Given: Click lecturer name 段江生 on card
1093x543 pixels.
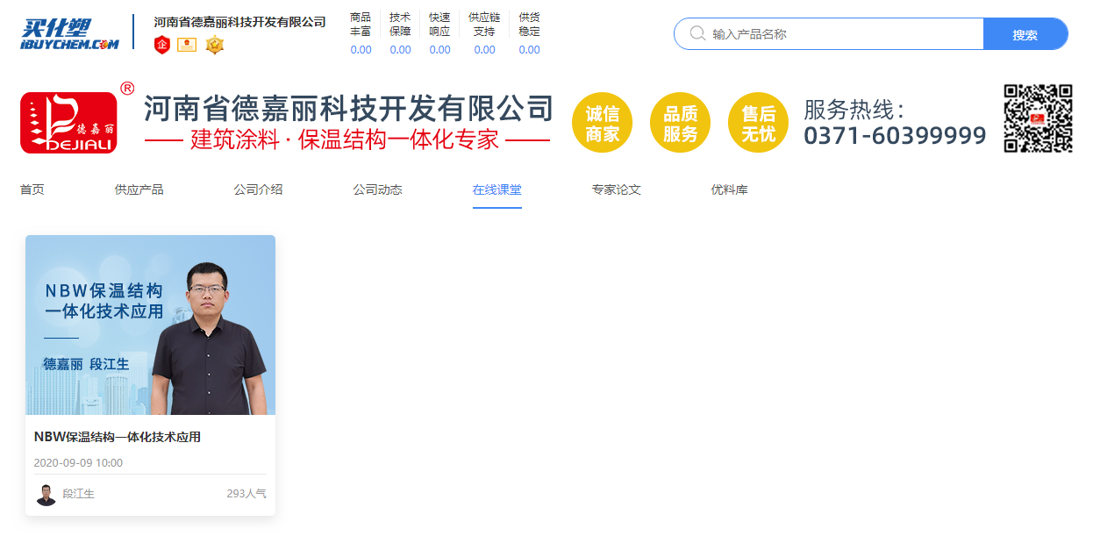Looking at the screenshot, I should (x=78, y=494).
